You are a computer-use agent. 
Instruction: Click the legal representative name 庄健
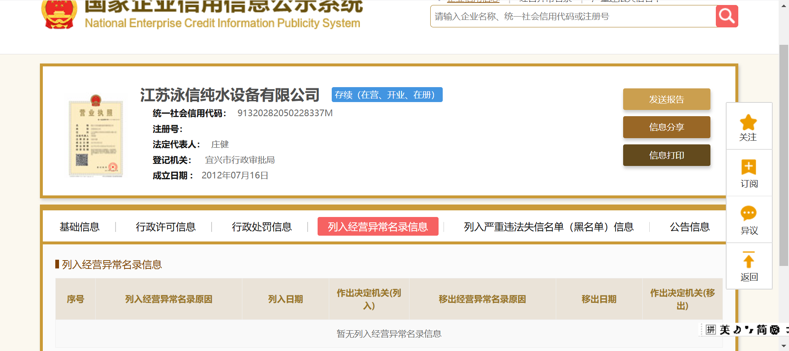[220, 144]
